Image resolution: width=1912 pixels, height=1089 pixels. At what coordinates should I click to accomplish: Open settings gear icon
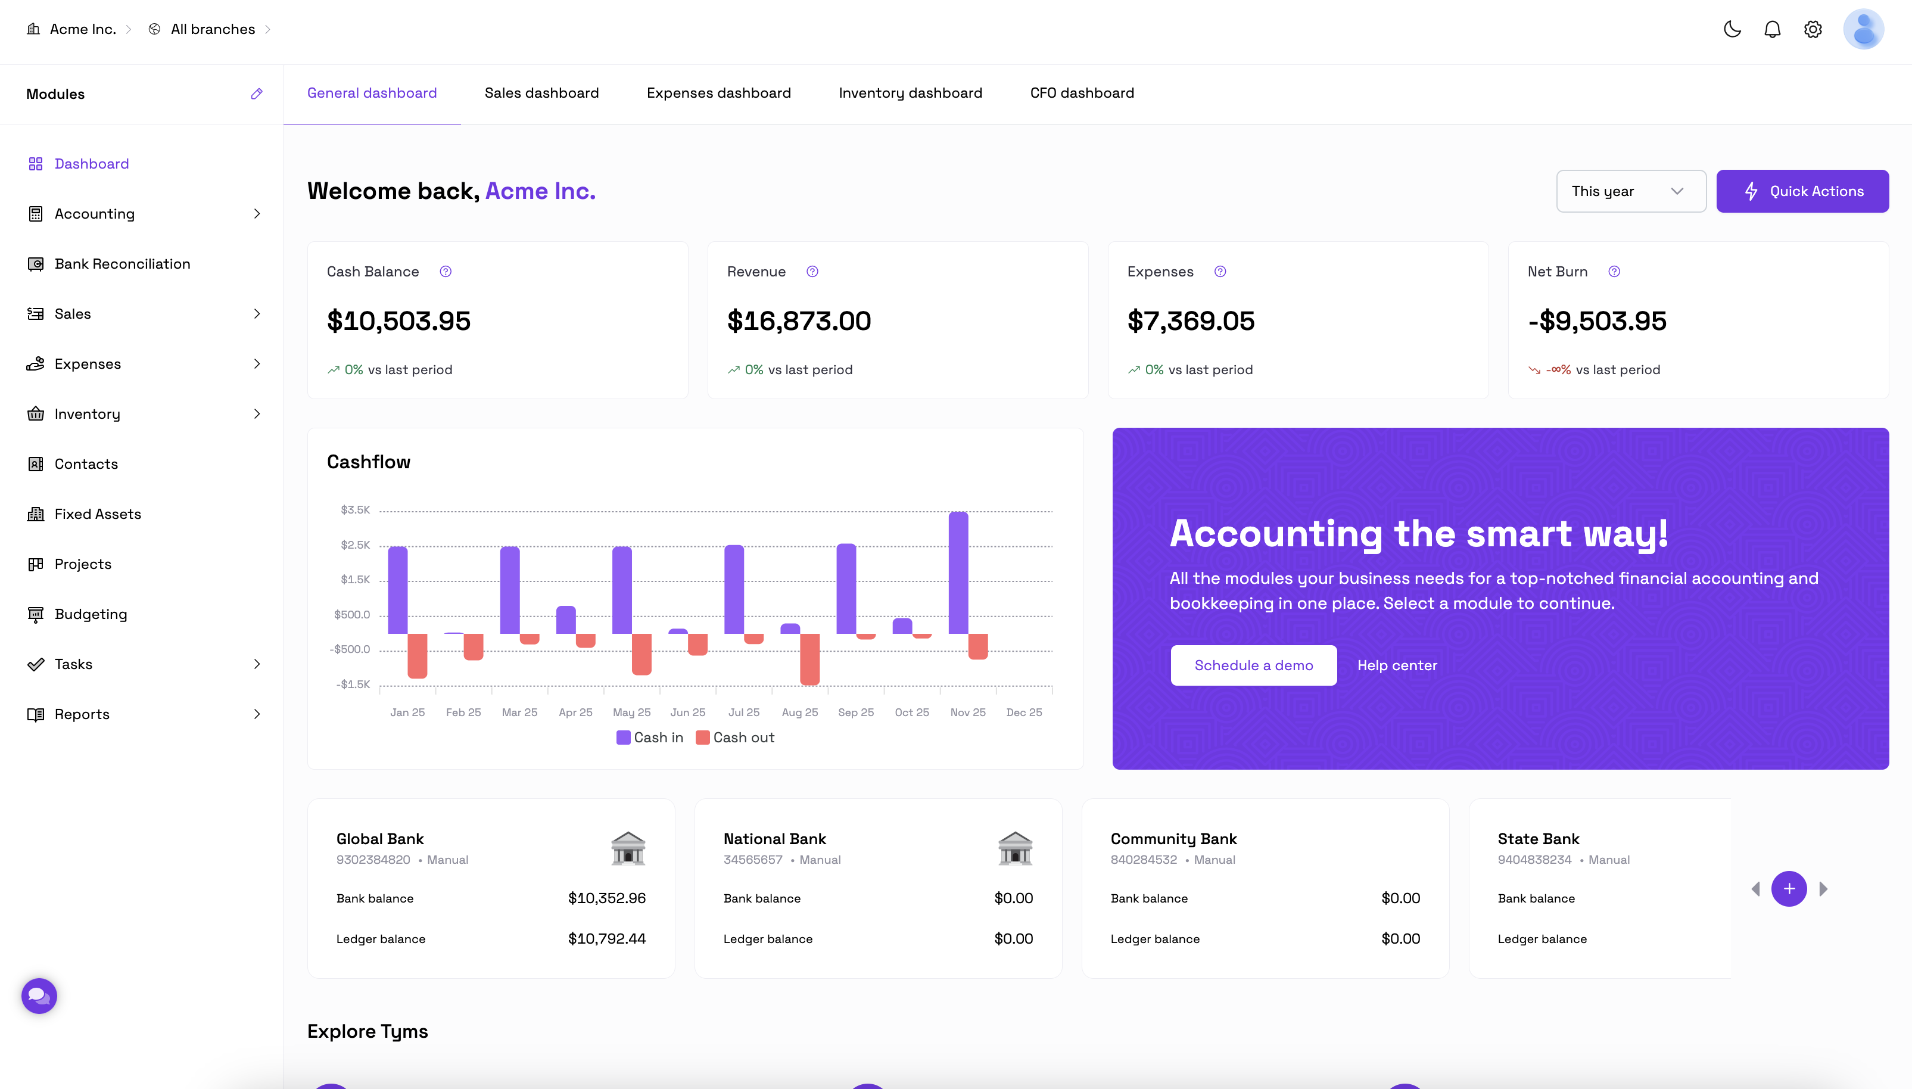pyautogui.click(x=1813, y=29)
